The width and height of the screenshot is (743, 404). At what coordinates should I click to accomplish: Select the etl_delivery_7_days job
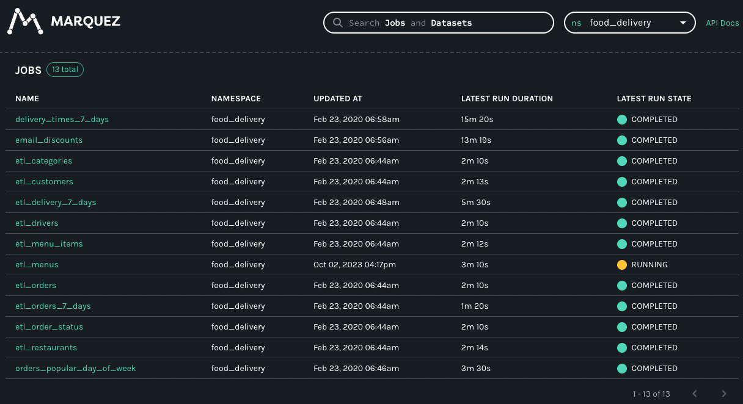pos(56,203)
